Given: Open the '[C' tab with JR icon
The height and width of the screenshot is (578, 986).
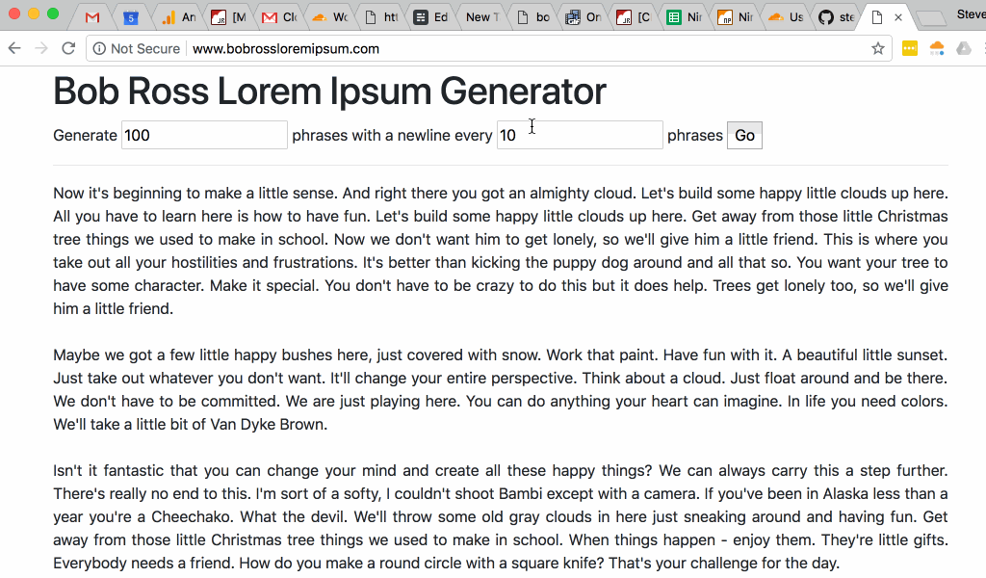Looking at the screenshot, I should 635,17.
